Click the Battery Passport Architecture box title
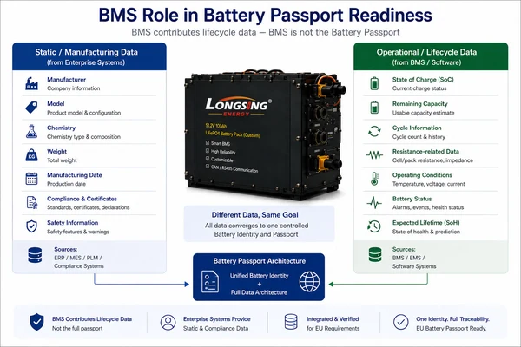The image size is (521, 347). click(x=259, y=261)
